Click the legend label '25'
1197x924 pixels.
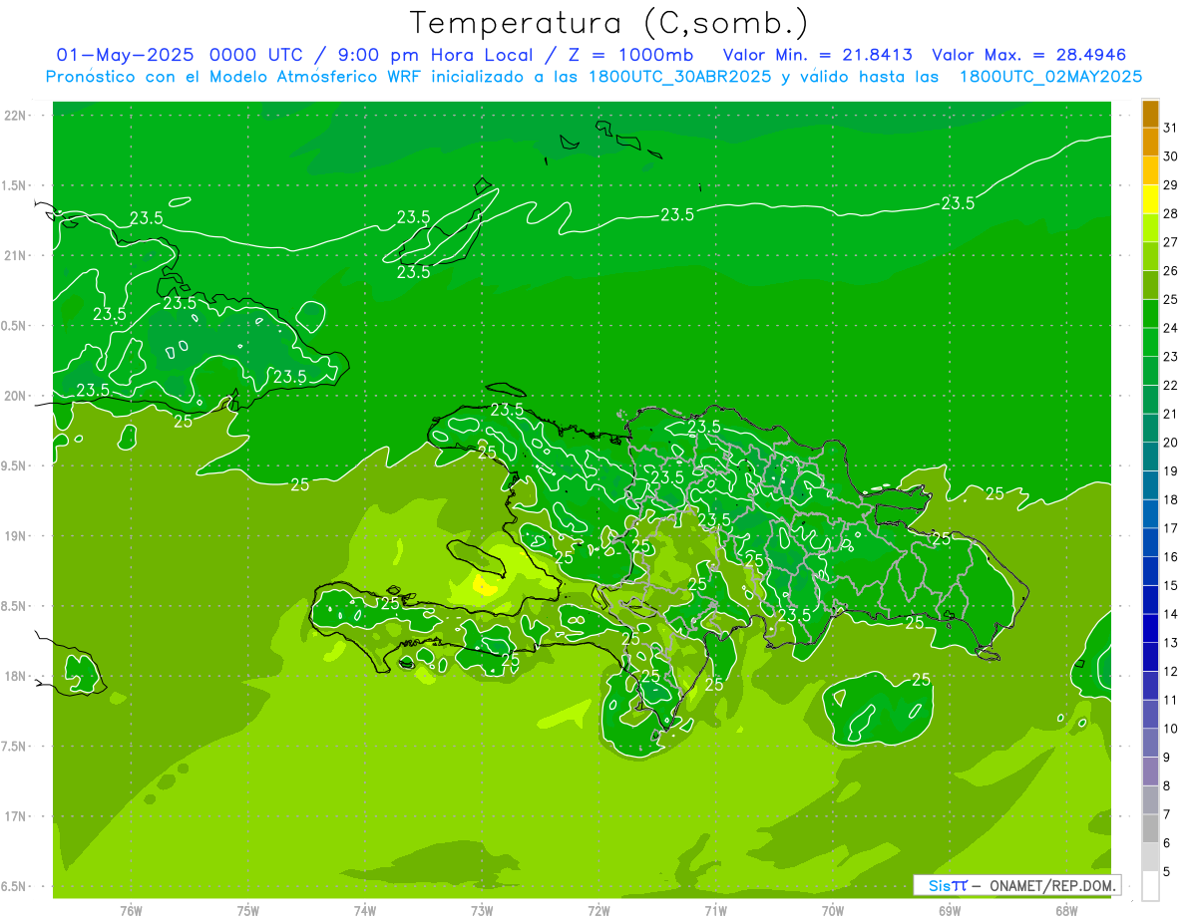click(x=1170, y=299)
